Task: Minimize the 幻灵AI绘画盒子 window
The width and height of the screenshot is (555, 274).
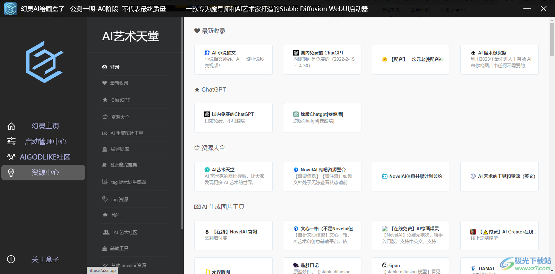Action: [527, 9]
